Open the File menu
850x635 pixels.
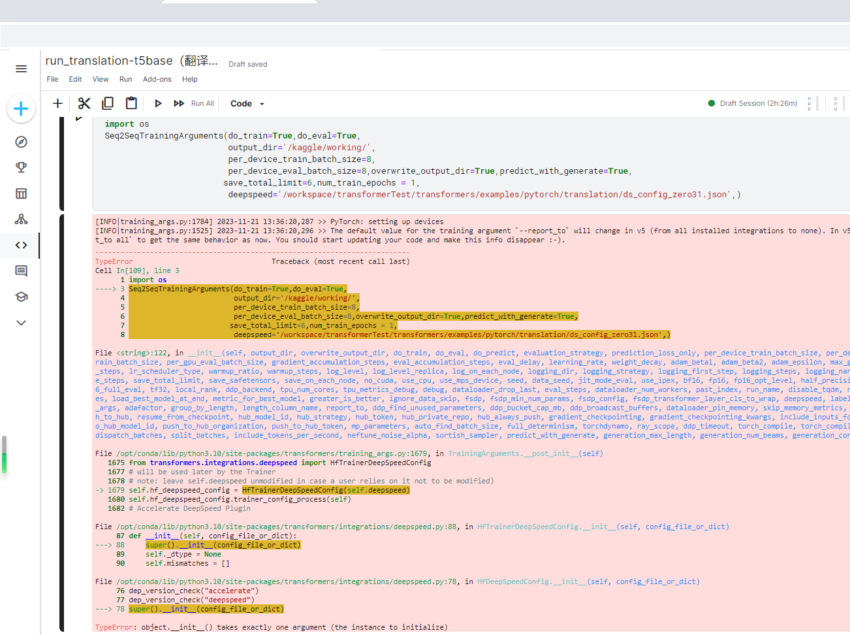coord(52,79)
